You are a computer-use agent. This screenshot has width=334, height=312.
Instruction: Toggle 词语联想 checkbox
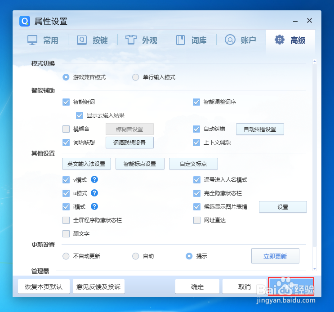click(66, 142)
